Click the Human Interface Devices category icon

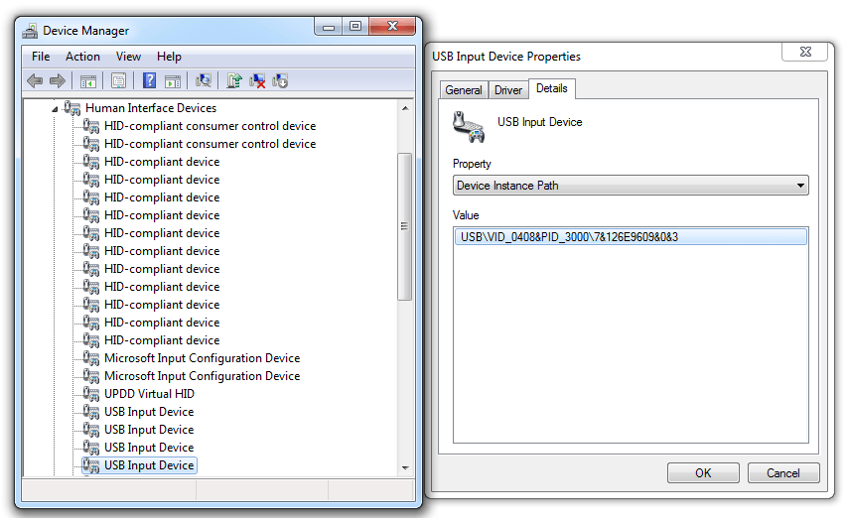pos(71,108)
